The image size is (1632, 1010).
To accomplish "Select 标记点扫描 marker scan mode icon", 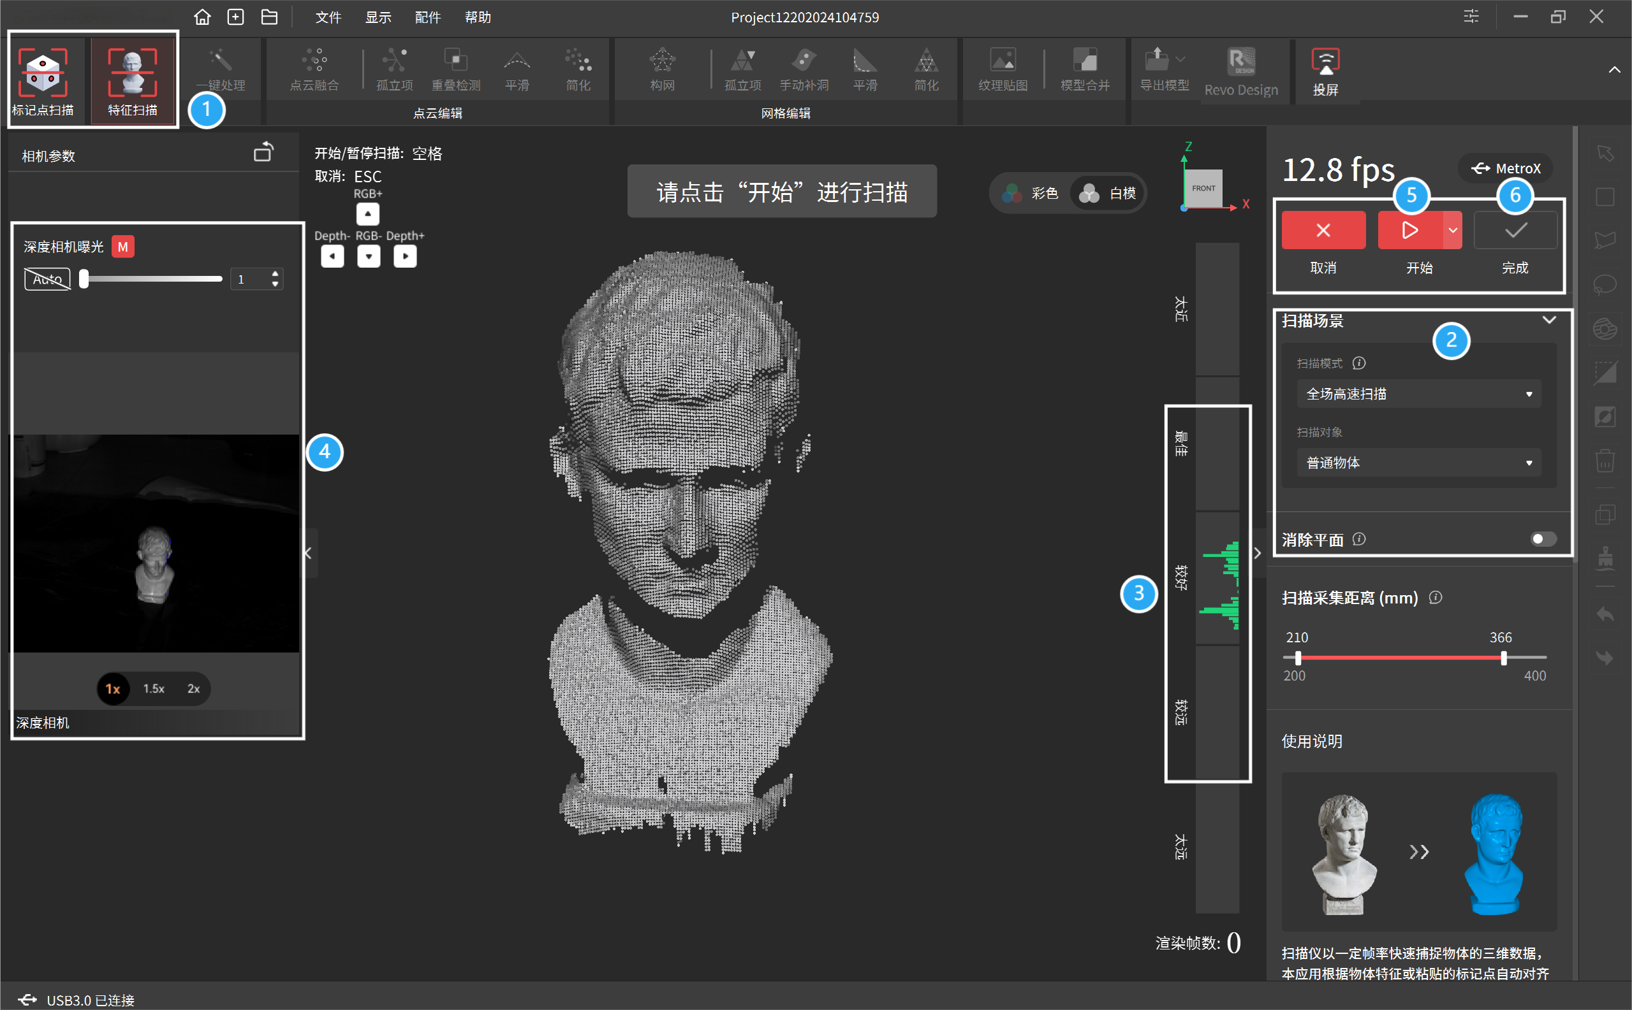I will [x=43, y=73].
